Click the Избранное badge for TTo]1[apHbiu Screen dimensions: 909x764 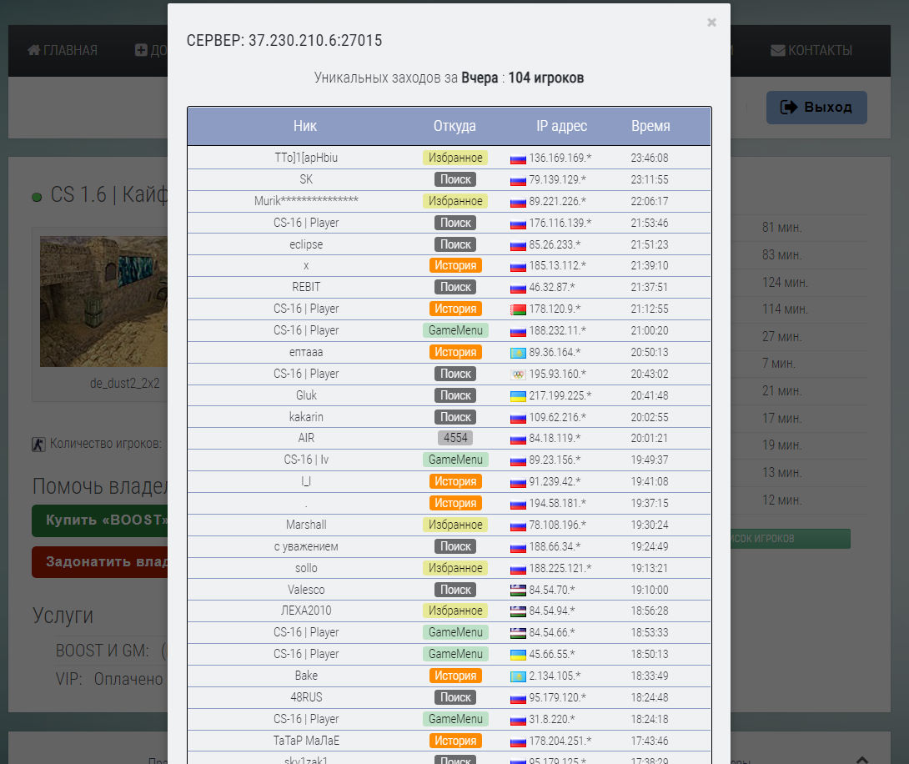(x=455, y=158)
